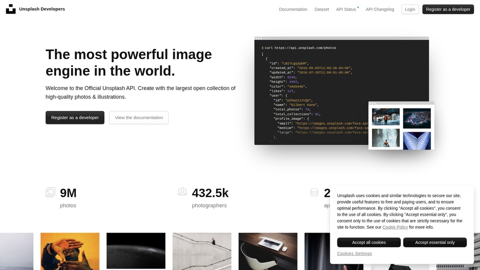
Task: Choose Accept essential only
Action: (435, 243)
